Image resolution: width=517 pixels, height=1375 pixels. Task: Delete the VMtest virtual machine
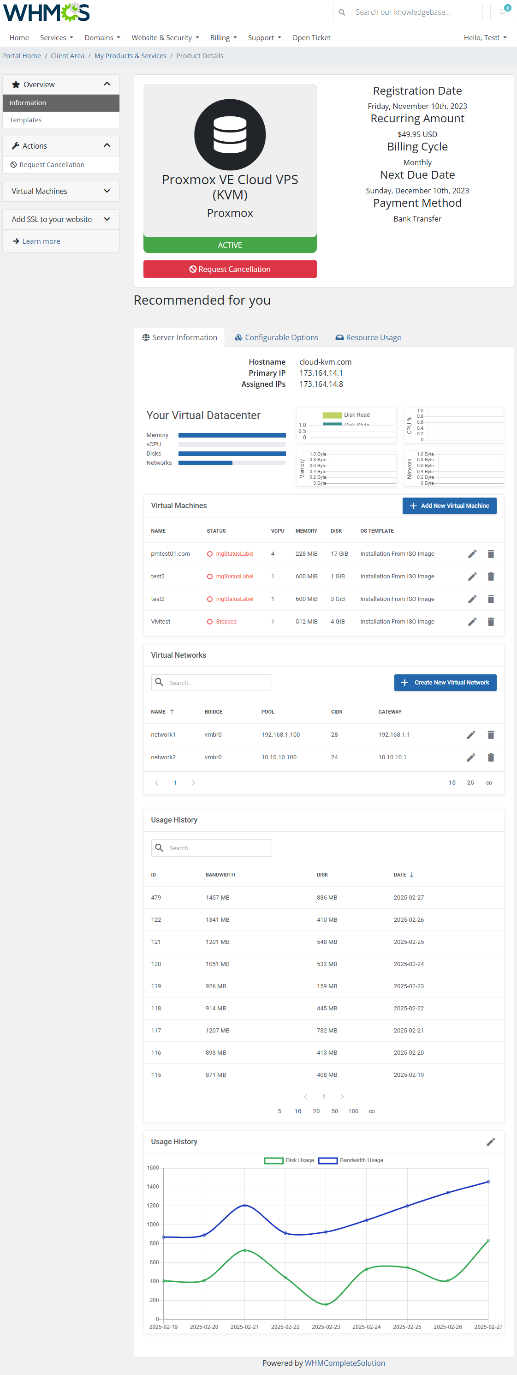coord(491,622)
